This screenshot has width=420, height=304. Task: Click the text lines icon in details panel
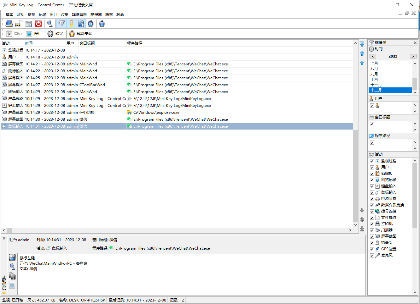pos(12,286)
